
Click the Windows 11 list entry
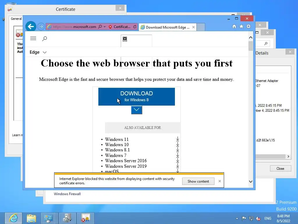[x=117, y=139]
